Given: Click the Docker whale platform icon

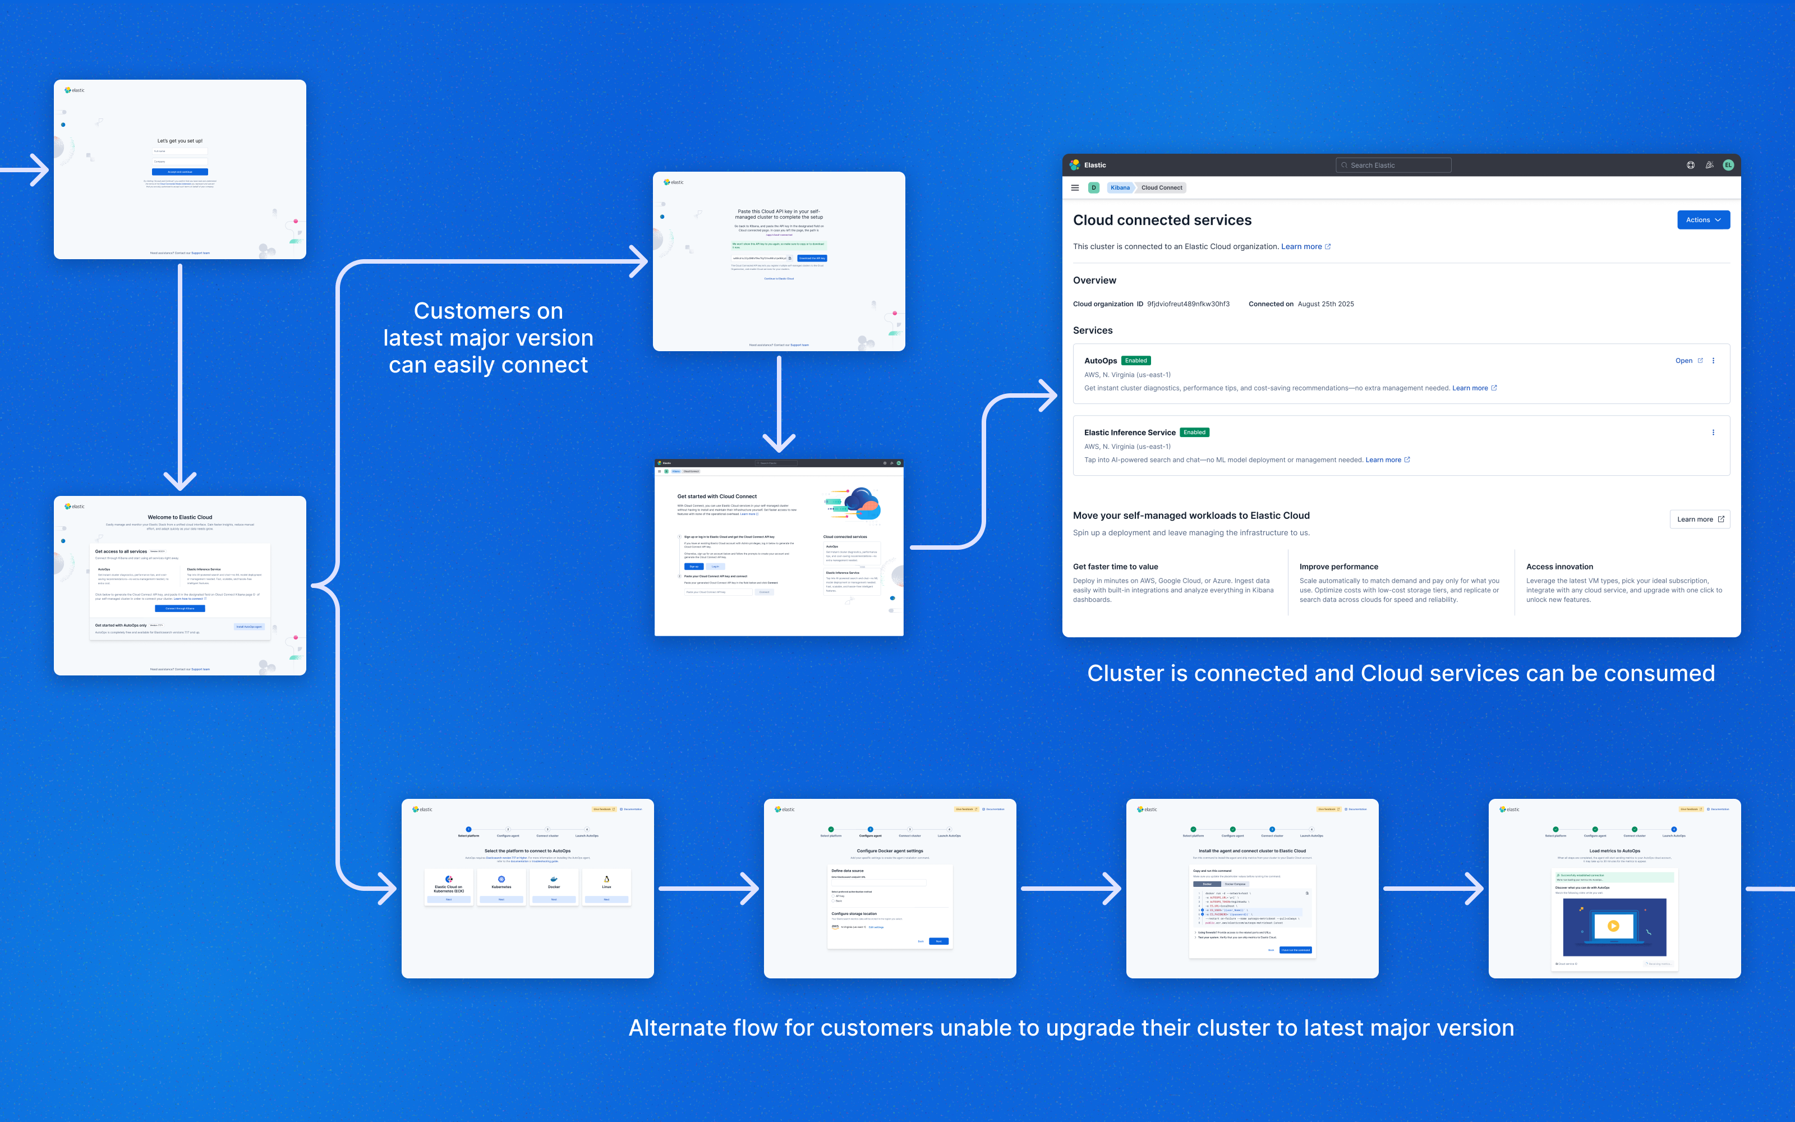Looking at the screenshot, I should pyautogui.click(x=554, y=879).
